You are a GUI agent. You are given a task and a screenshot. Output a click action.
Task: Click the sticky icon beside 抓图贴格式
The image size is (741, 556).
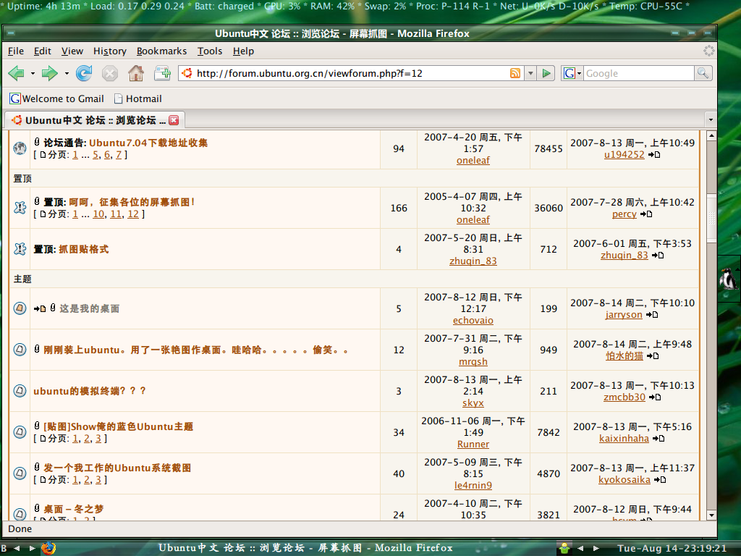(20, 249)
